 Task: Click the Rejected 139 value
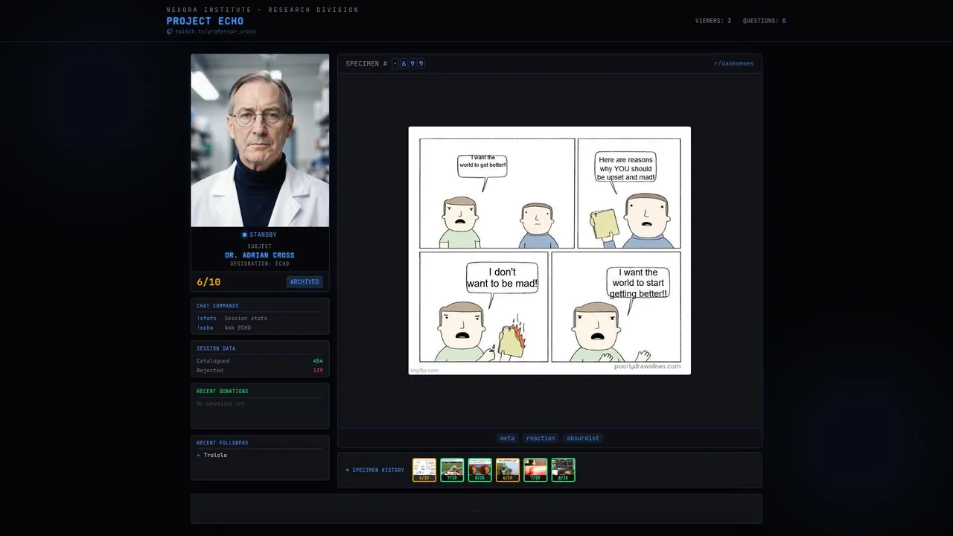(318, 370)
